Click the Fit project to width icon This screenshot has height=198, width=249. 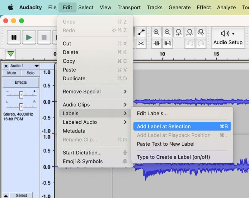coord(190,32)
